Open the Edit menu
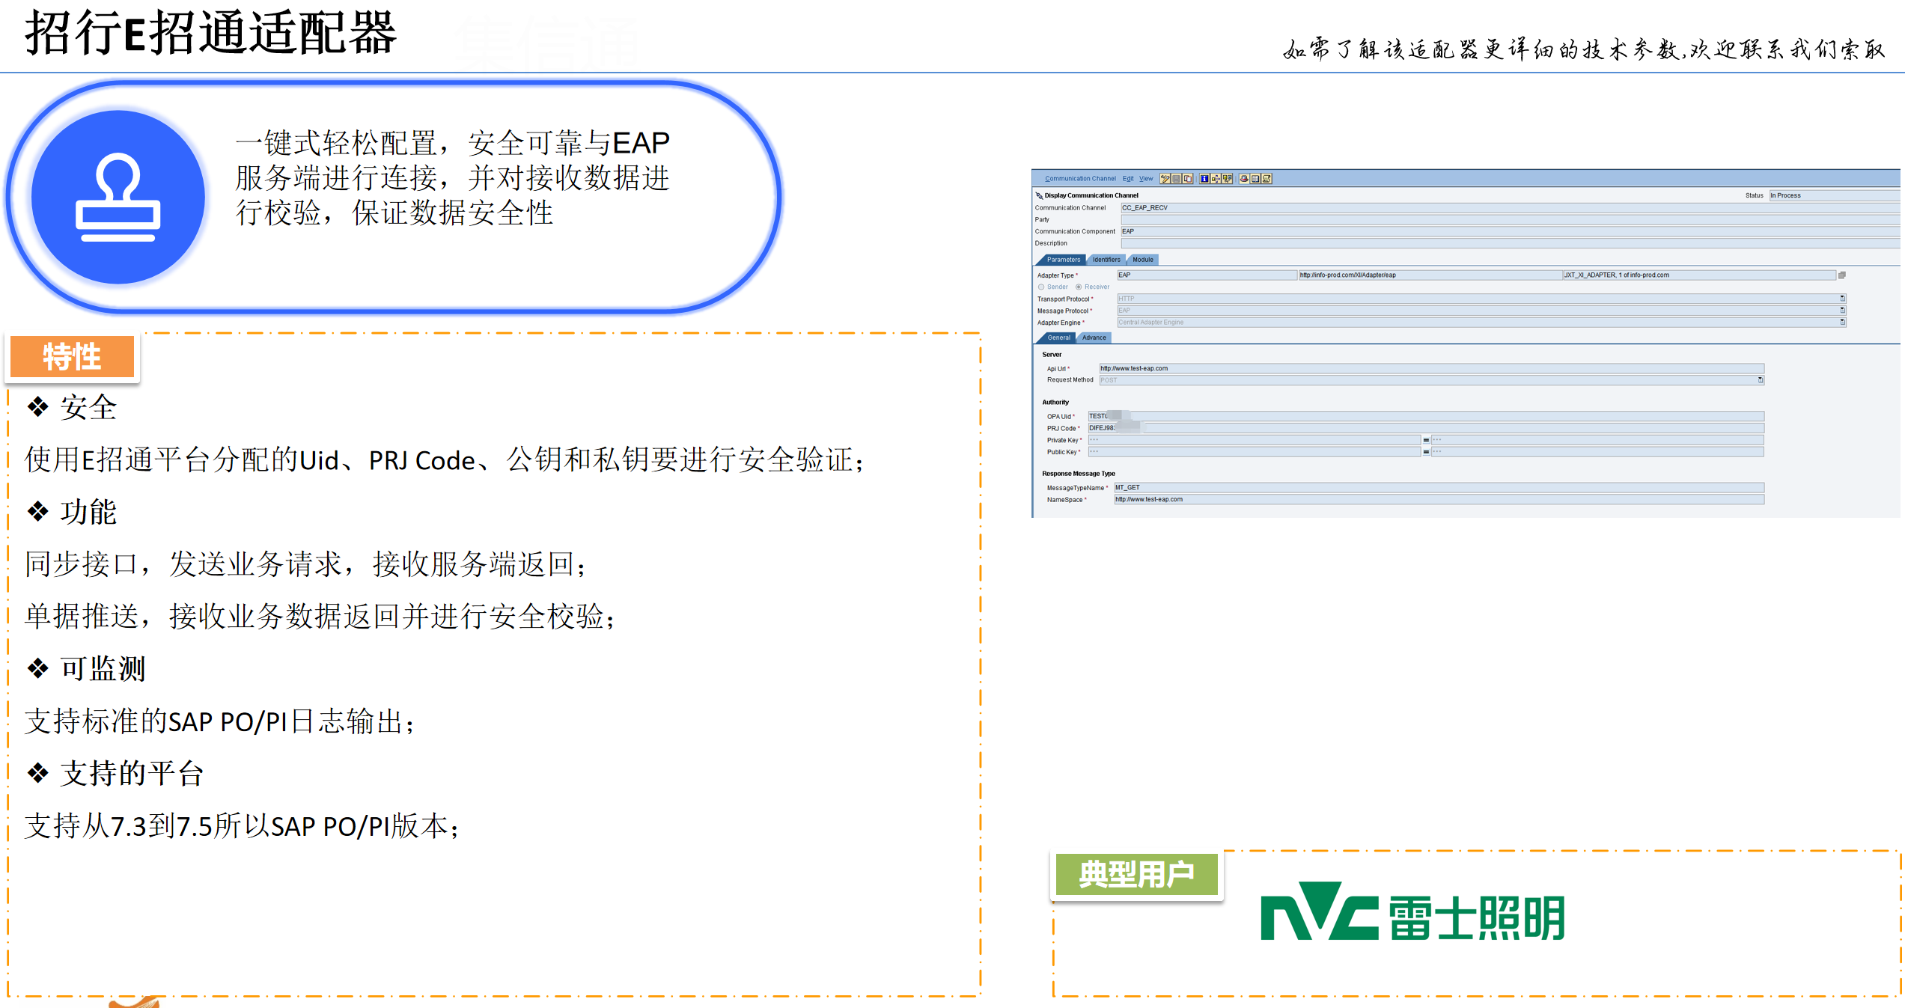 coord(1128,179)
